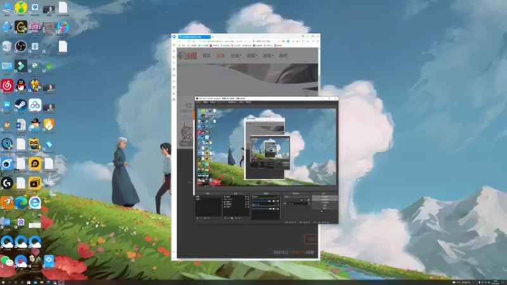Open the OBS scene transition dropdown
This screenshot has height=285, width=507.
pos(297,196)
